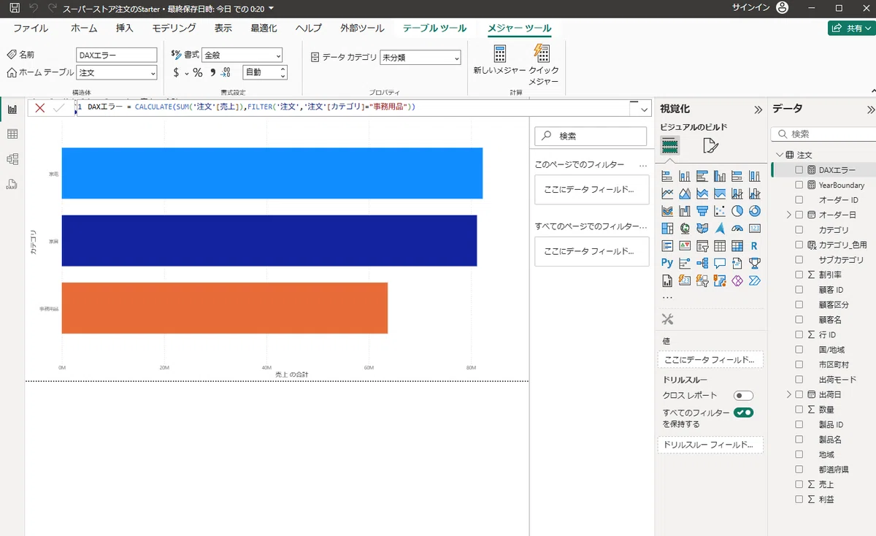
Task: Select the clustered column chart visual
Action: tap(720, 176)
